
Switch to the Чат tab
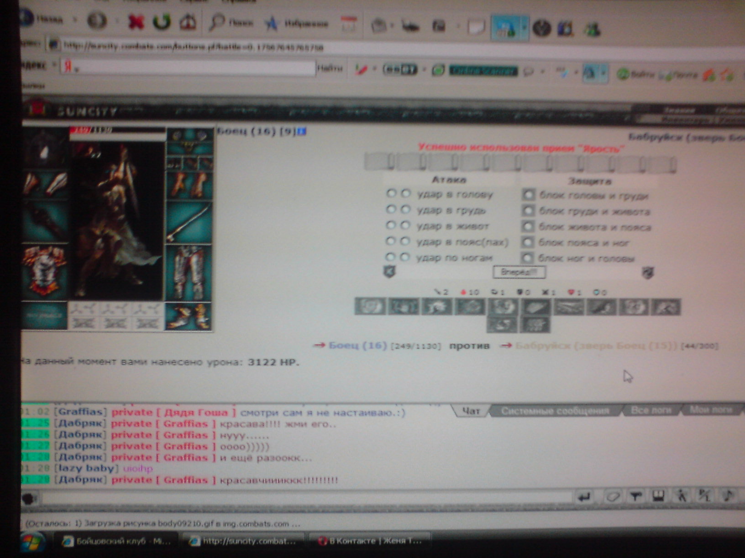471,411
